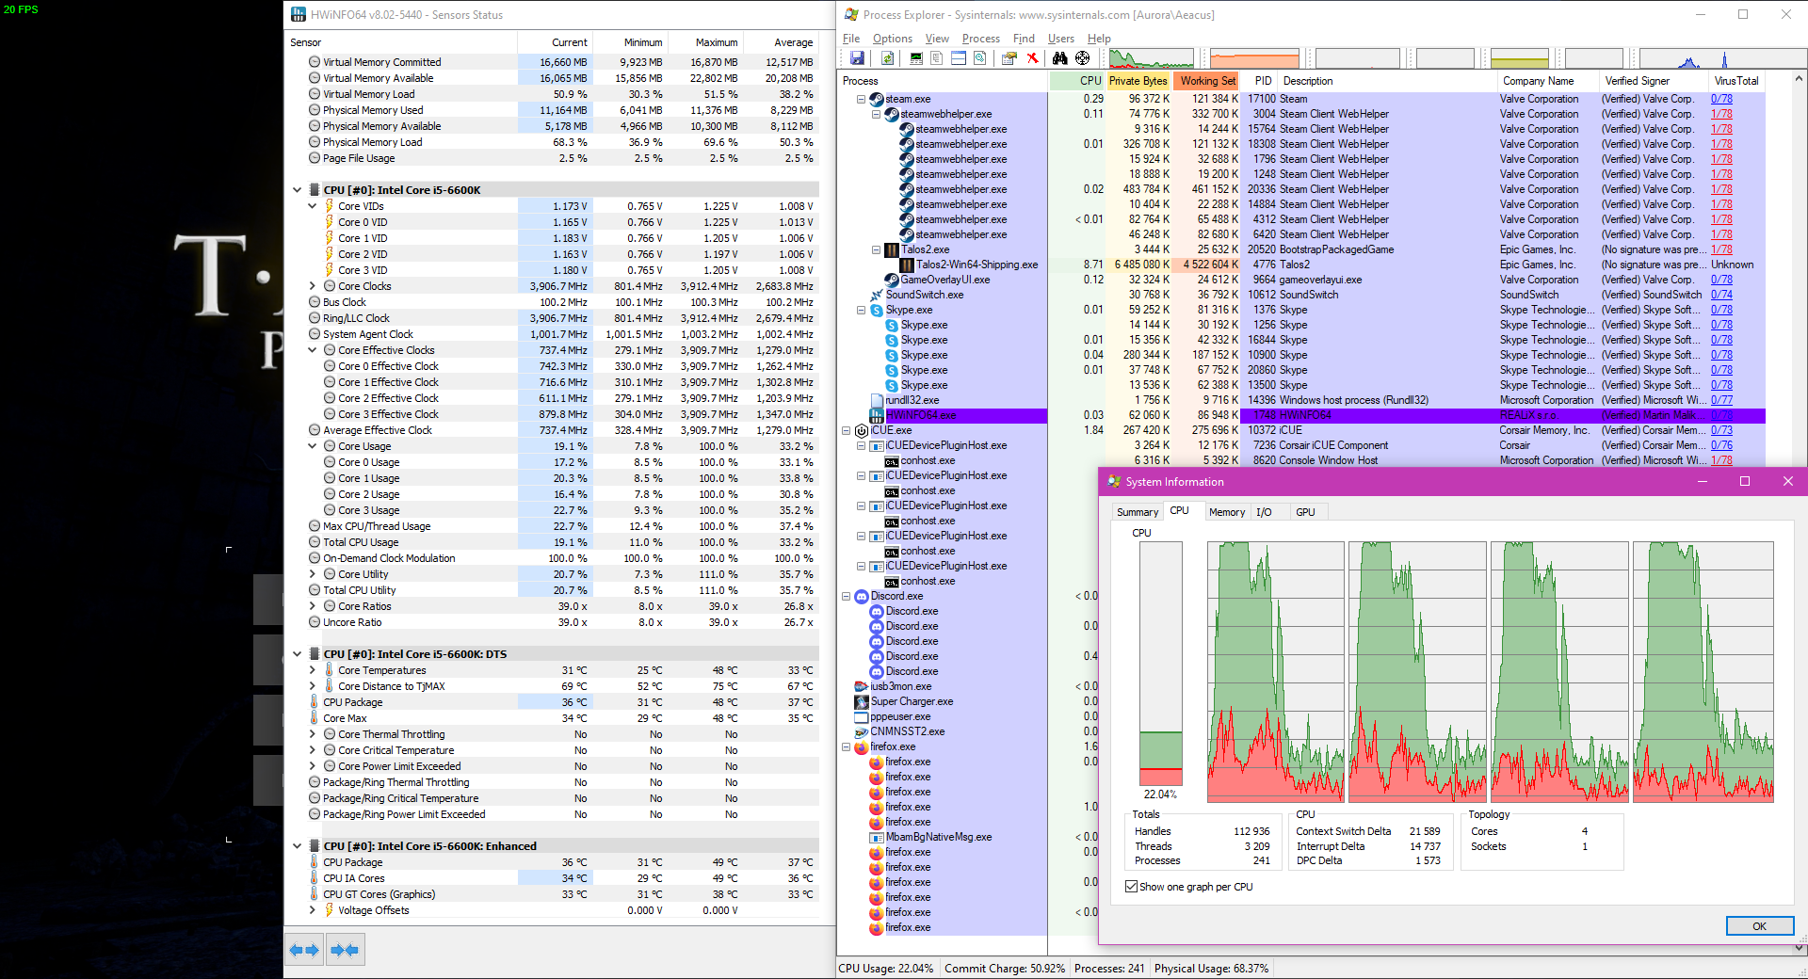Click the Save floppy icon in Process Explorer toolbar
This screenshot has width=1808, height=979.
coord(857,58)
